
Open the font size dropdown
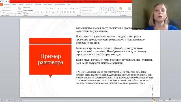[50, 8]
